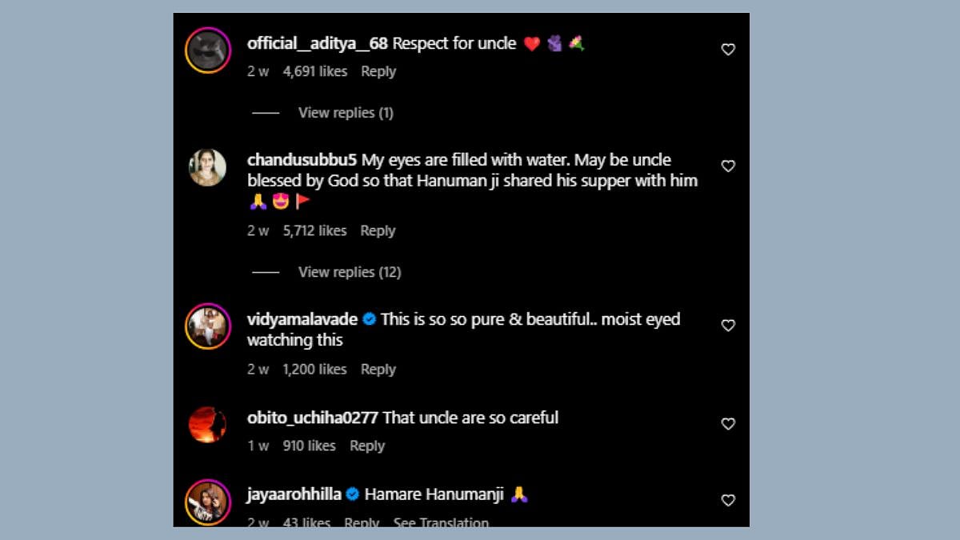This screenshot has width=960, height=540.
Task: Like chandusubbu5's comment with the heart icon
Action: coord(728,166)
